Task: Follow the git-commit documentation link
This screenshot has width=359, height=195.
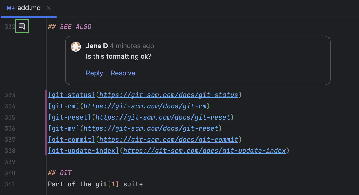Action: tap(71, 139)
